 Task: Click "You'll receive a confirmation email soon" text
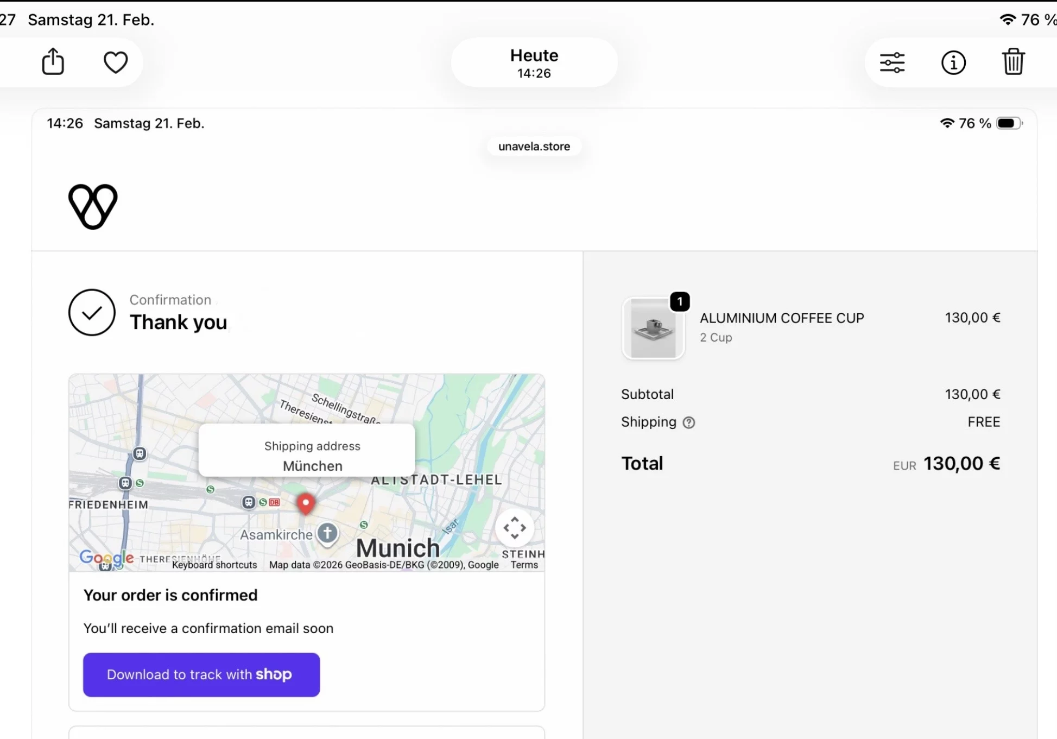(208, 628)
